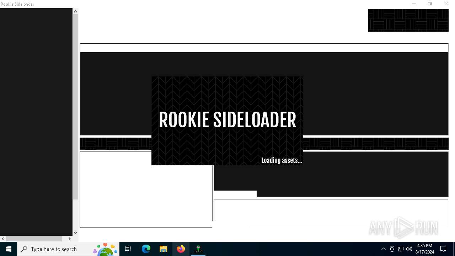The height and width of the screenshot is (256, 455).
Task: Open the notification center icon
Action: [x=443, y=249]
